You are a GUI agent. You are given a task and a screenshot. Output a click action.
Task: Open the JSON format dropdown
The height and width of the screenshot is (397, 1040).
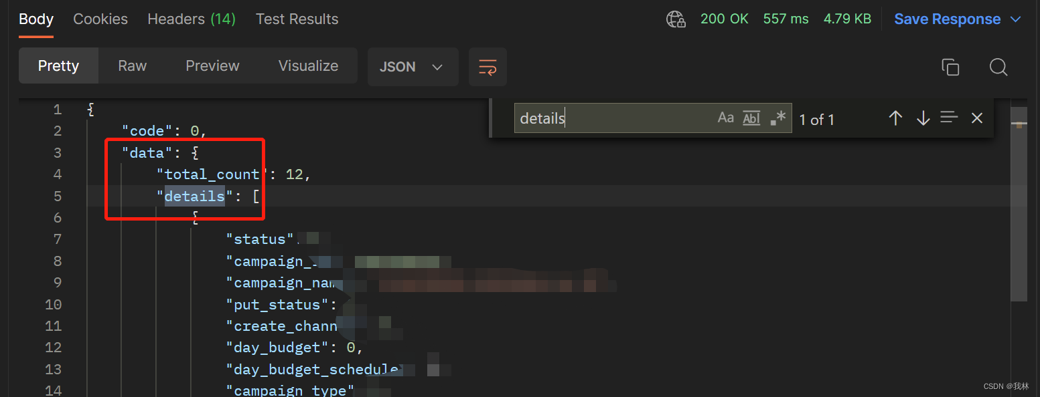tap(413, 67)
